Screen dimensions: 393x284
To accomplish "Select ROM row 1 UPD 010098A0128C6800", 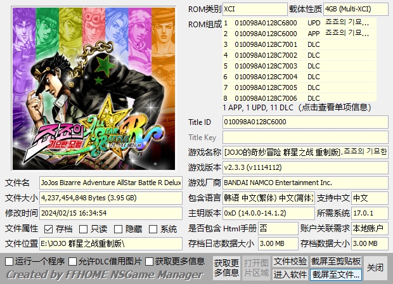I will (x=299, y=23).
